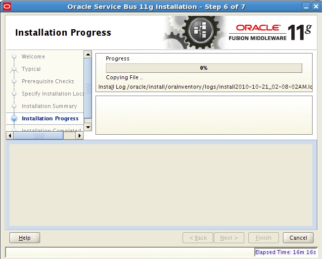Click the Prerequisite Checks step bullet marker
This screenshot has height=259, width=322.
(x=14, y=81)
